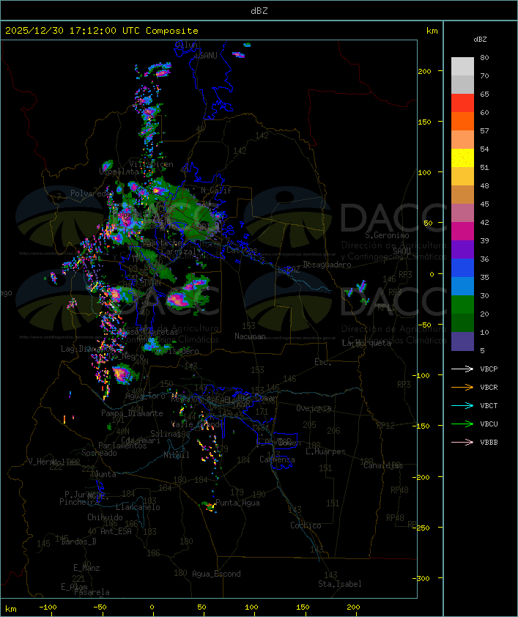Click the VBBB legend label
This screenshot has width=518, height=617.
pyautogui.click(x=489, y=443)
